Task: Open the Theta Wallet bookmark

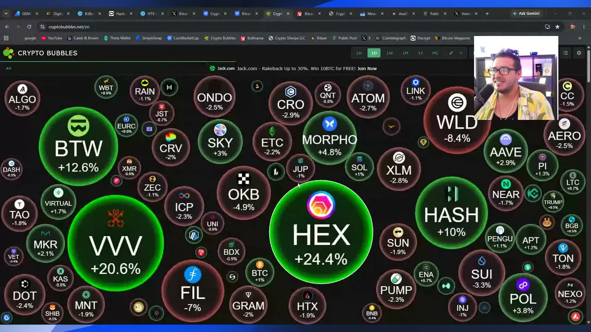Action: (117, 38)
